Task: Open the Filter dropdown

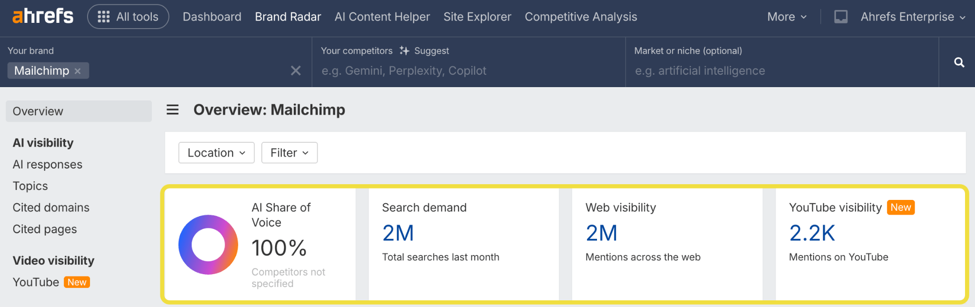Action: (x=289, y=153)
